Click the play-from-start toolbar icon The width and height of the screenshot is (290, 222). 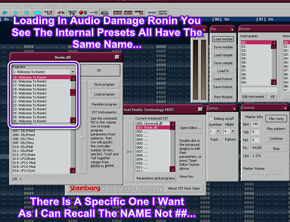point(5,12)
